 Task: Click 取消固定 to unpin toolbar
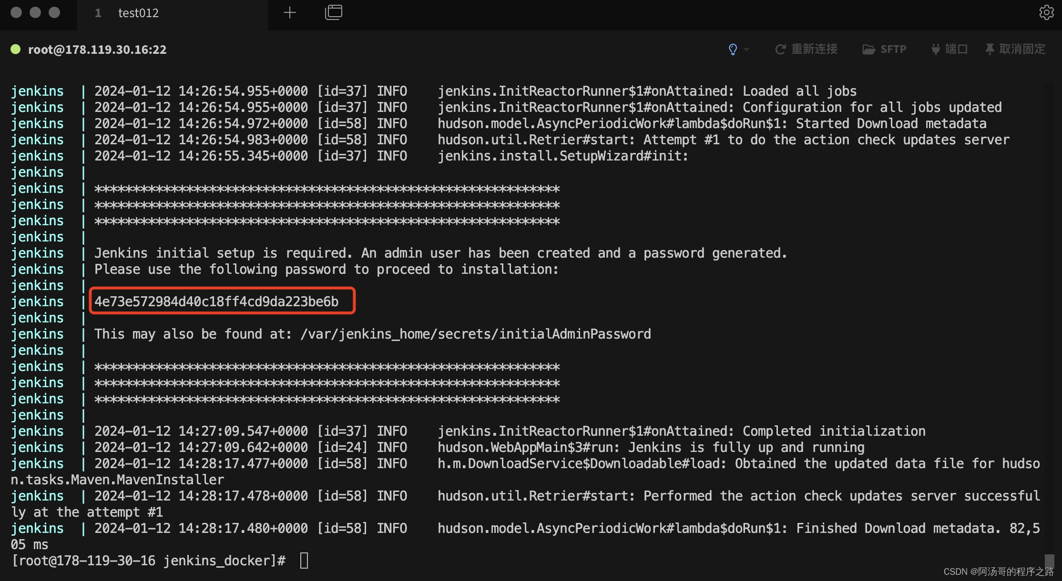(x=1015, y=49)
